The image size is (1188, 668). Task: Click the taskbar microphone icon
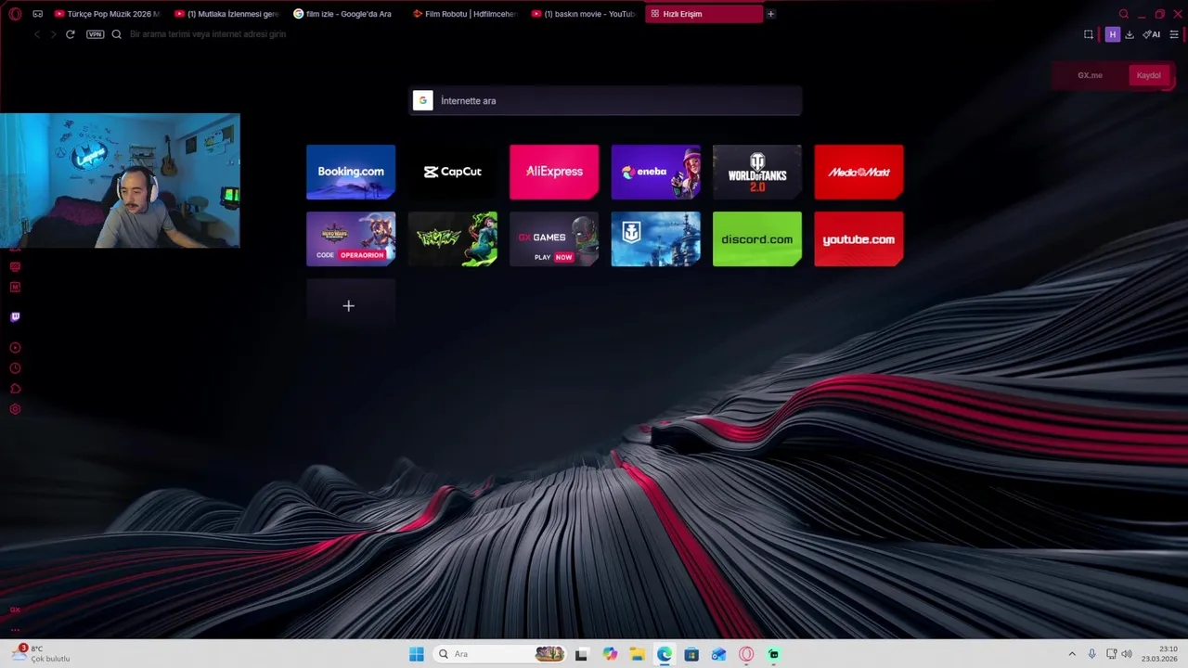coord(1091,654)
